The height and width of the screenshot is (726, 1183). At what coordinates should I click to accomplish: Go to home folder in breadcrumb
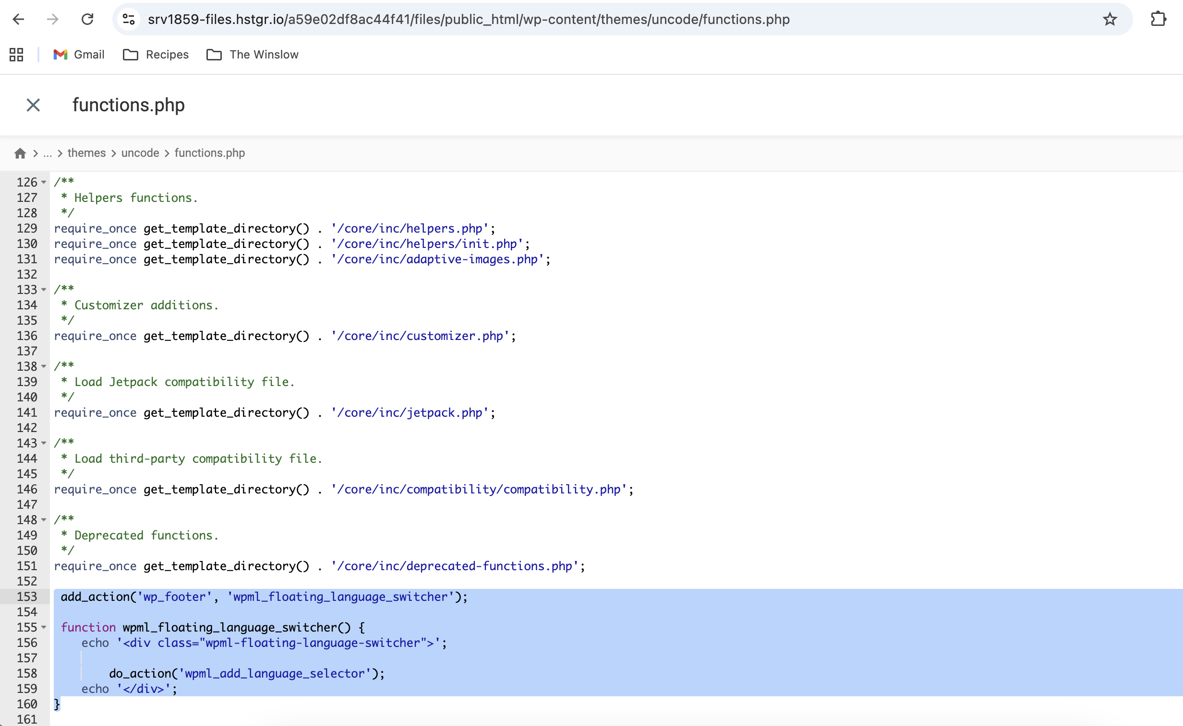[x=20, y=153]
